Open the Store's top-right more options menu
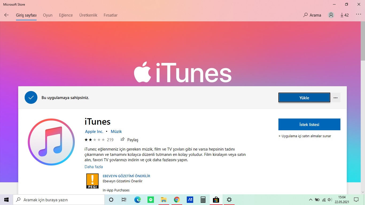This screenshot has width=365, height=205. pos(359,15)
